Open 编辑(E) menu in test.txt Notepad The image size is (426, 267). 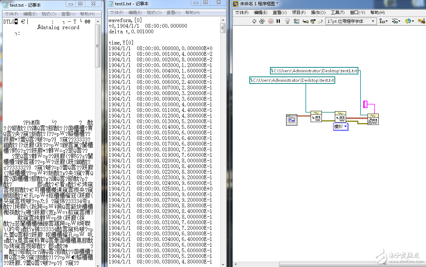point(30,14)
